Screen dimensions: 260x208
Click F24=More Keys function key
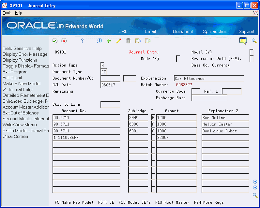click(209, 202)
